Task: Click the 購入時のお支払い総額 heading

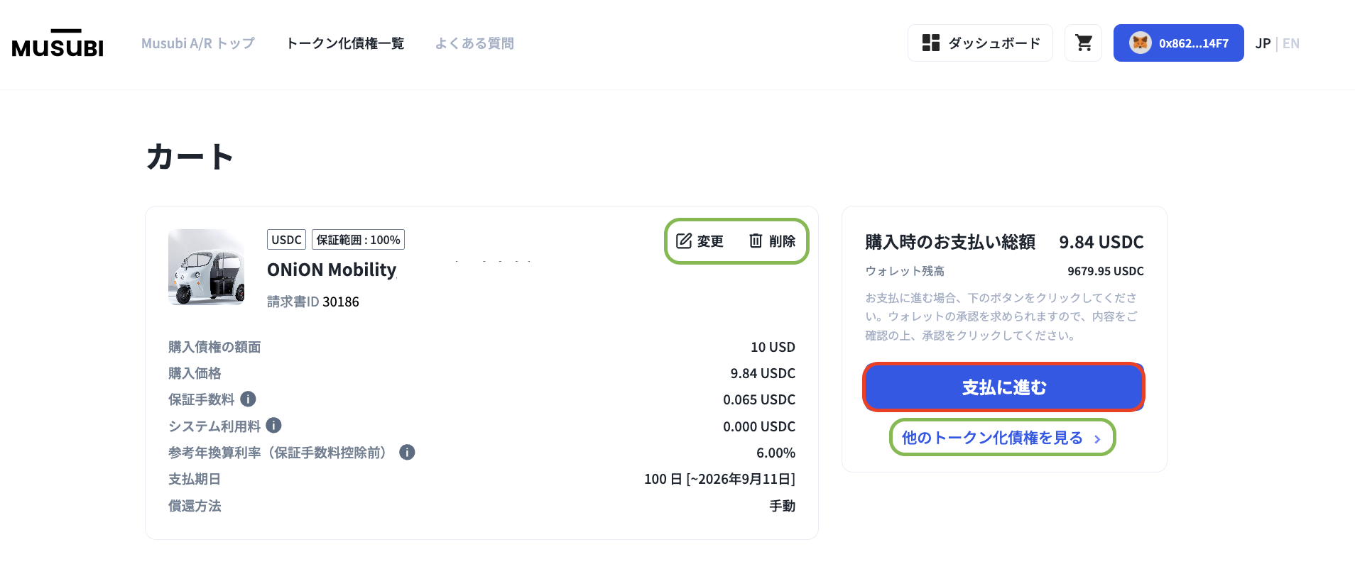Action: click(950, 242)
